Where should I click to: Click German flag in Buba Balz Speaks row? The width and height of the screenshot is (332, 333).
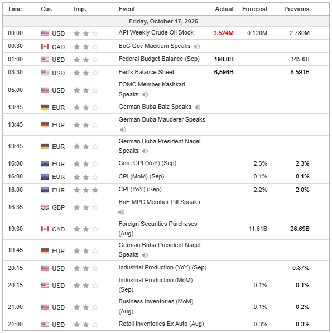(45, 108)
